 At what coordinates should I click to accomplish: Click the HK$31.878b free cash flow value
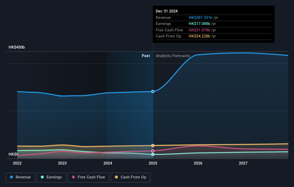point(199,30)
